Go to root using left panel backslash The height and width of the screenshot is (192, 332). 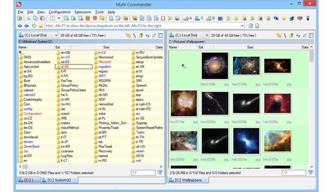click(x=135, y=35)
